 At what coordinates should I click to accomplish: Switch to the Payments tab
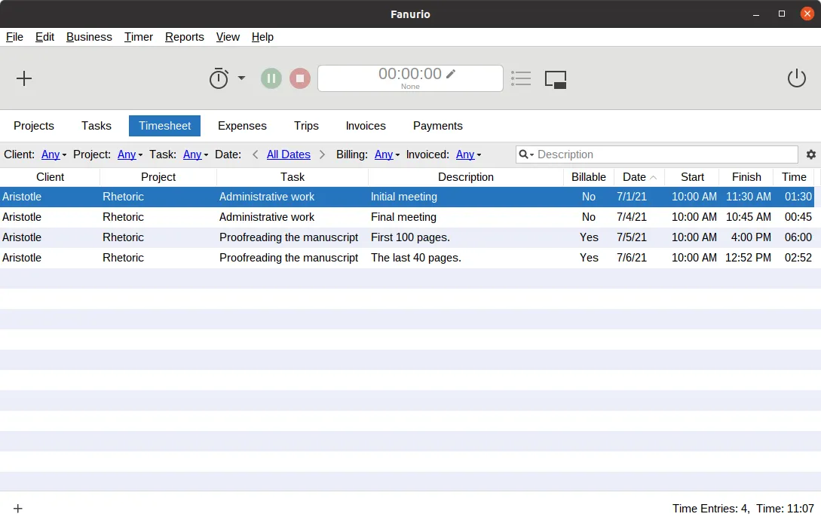tap(438, 126)
